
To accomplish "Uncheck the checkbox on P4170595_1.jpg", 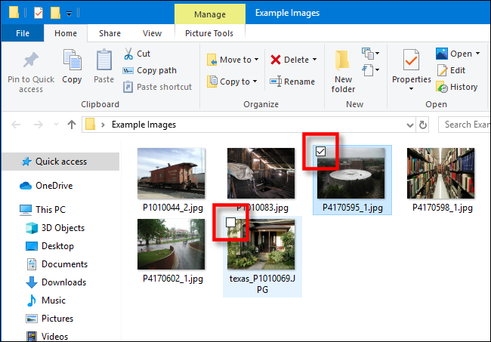I will 321,152.
